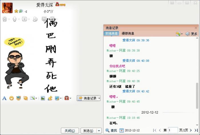Image resolution: width=200 pixels, height=135 pixels.
Task: Click the scrollbar up arrow in history
Action: (197, 38)
